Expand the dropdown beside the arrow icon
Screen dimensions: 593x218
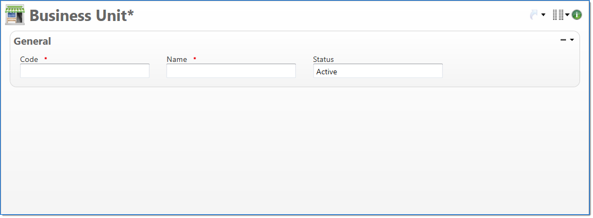point(543,15)
